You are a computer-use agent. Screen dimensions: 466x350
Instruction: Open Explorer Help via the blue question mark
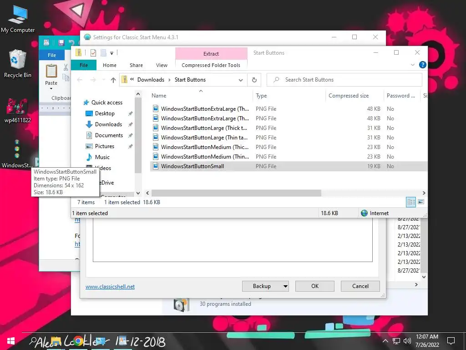pyautogui.click(x=422, y=65)
